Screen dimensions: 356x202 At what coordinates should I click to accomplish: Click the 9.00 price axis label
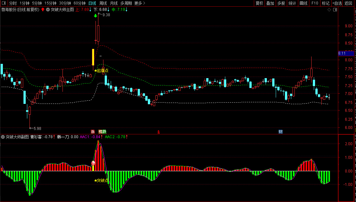click(348, 26)
